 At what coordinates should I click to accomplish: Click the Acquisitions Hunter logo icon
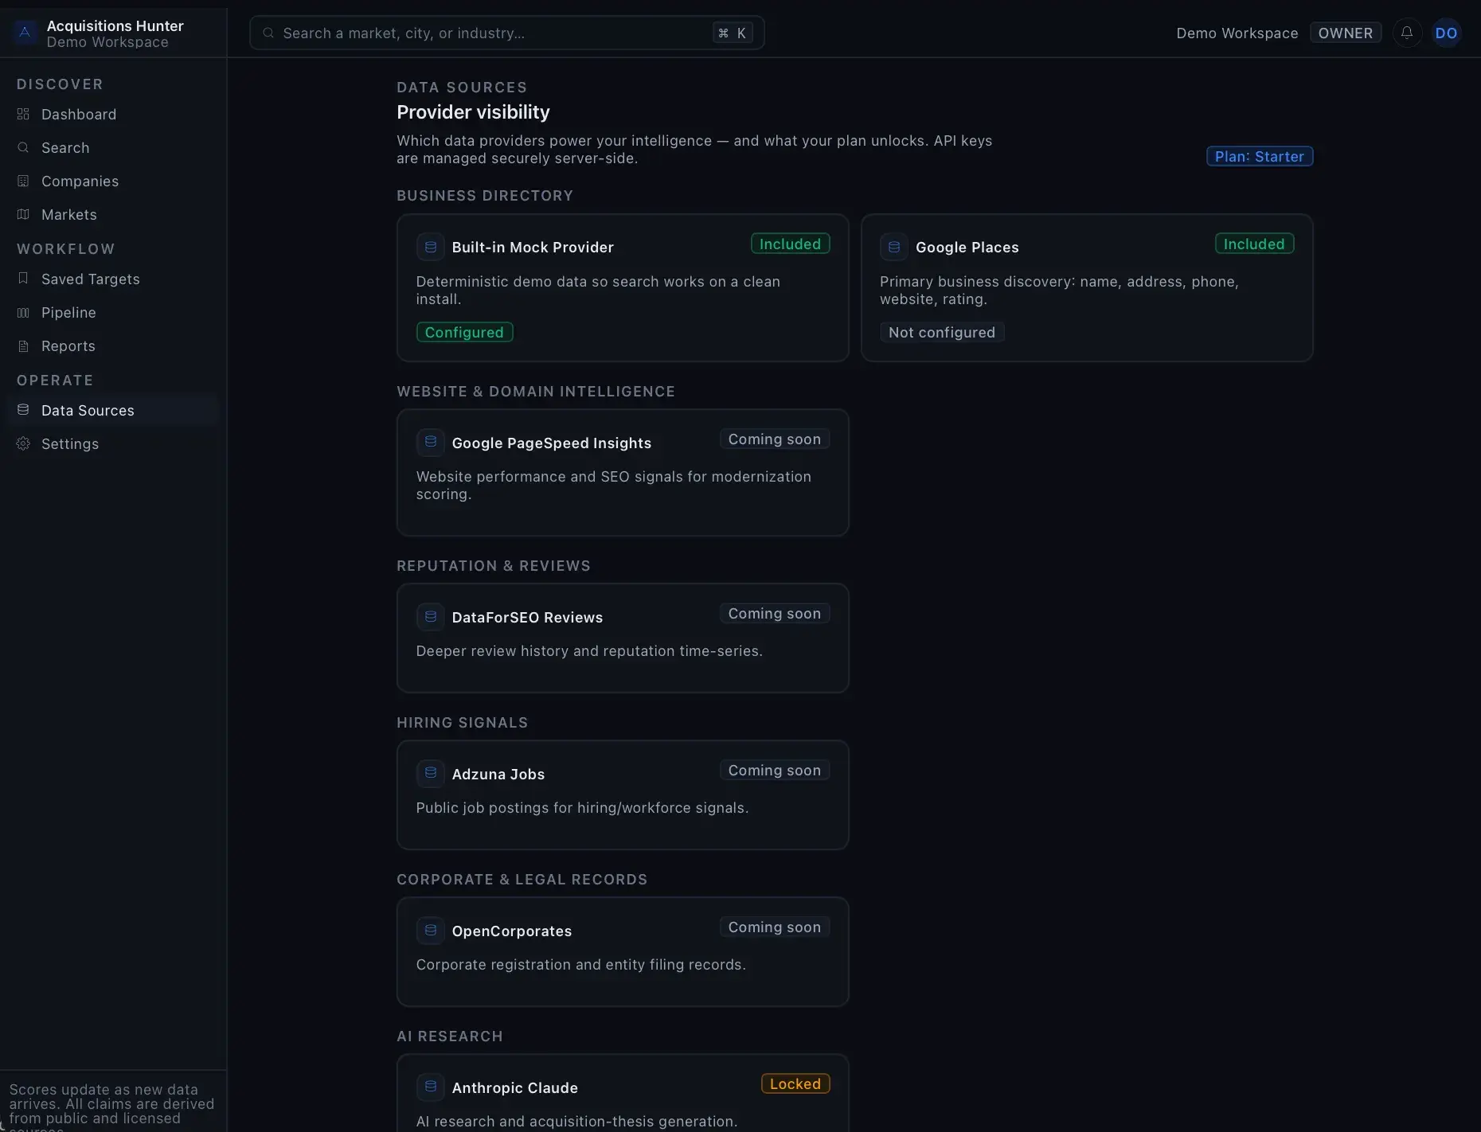click(25, 33)
